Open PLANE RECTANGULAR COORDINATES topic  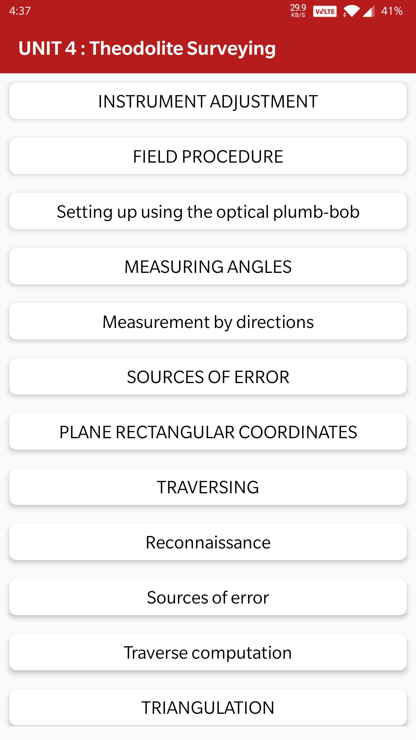click(x=208, y=432)
